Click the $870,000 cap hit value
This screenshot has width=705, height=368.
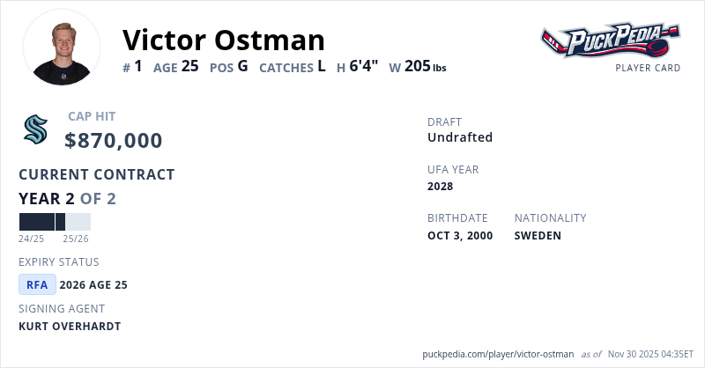click(114, 140)
